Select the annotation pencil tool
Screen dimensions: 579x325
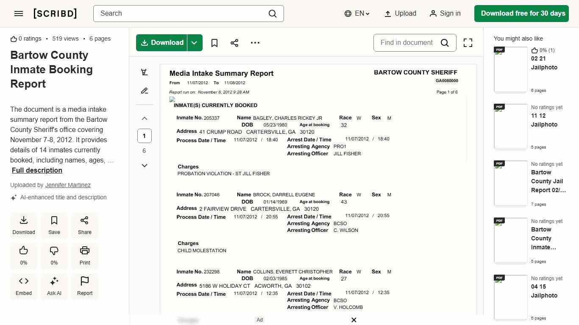click(144, 91)
